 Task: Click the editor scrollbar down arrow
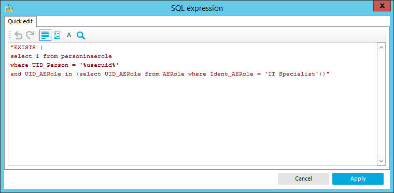pos(382,161)
